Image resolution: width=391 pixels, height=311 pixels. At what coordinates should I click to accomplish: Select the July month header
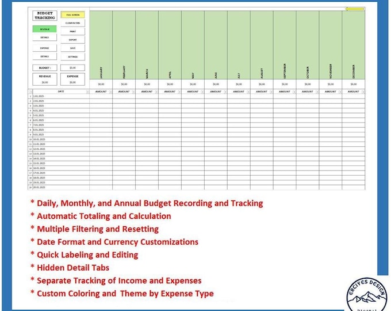pos(239,45)
